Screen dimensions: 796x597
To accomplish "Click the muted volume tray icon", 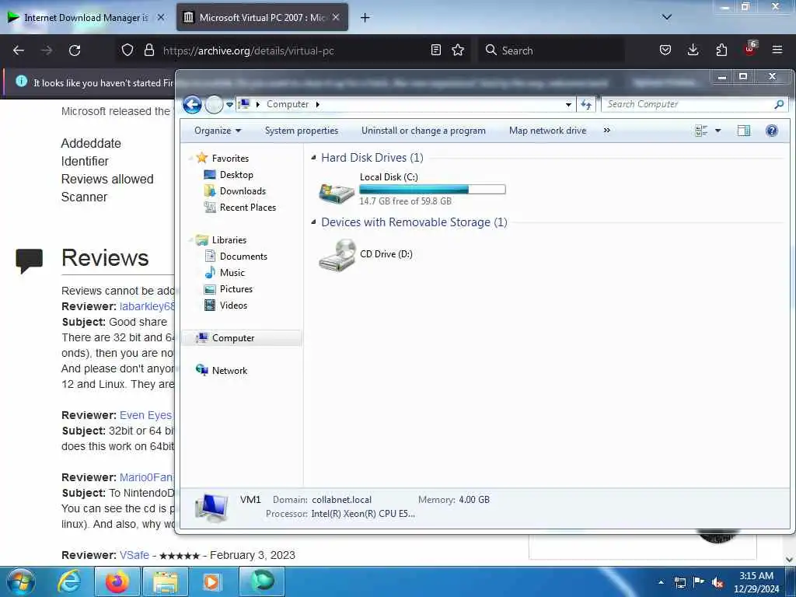I will 717,583.
